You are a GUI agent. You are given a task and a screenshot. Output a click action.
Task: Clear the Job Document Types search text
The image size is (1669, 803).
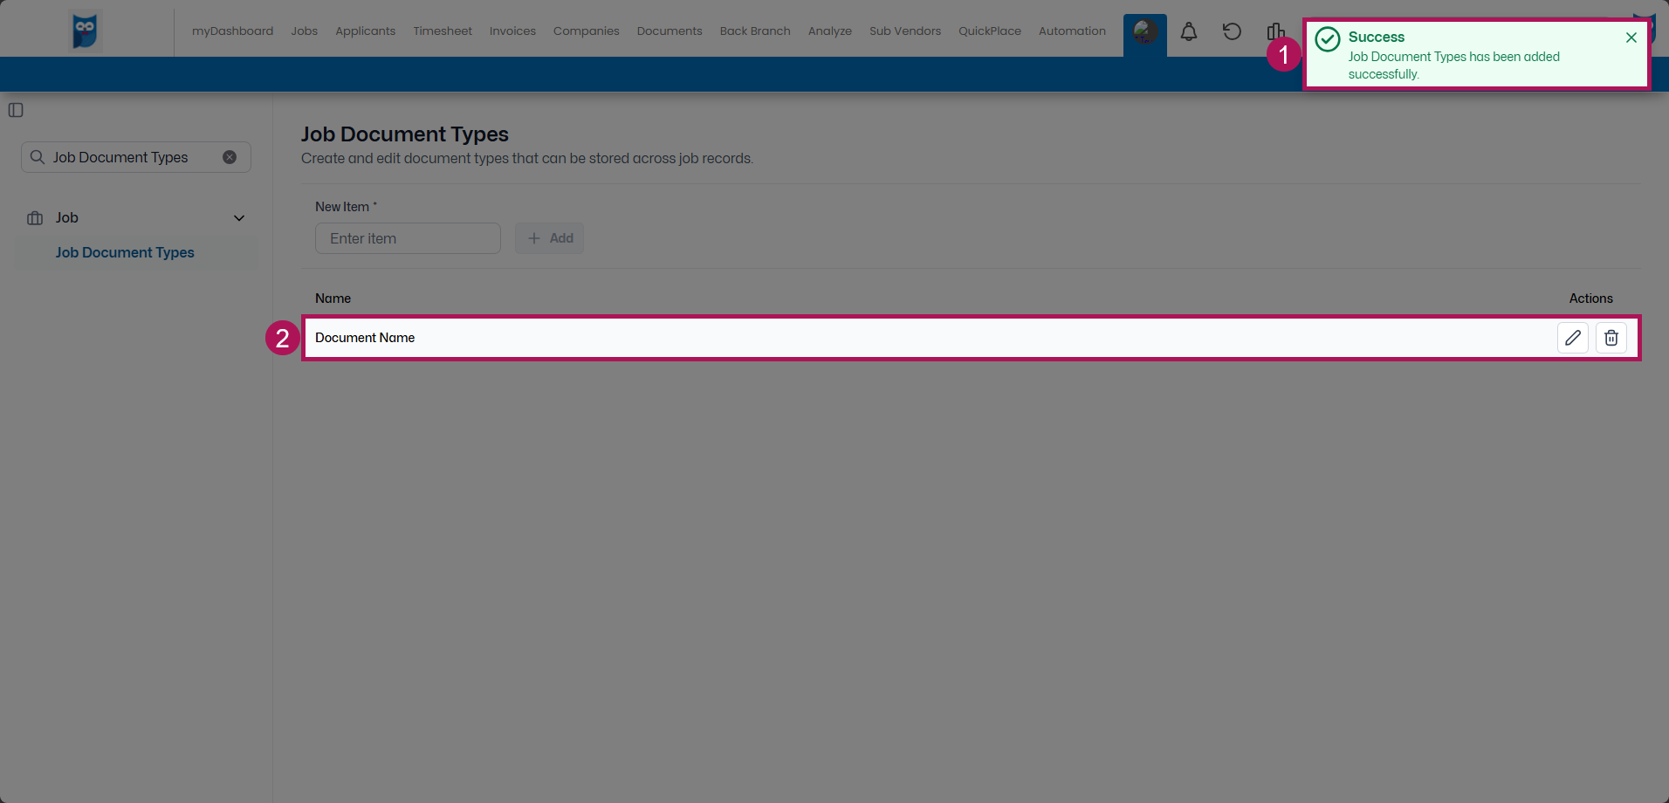tap(230, 157)
